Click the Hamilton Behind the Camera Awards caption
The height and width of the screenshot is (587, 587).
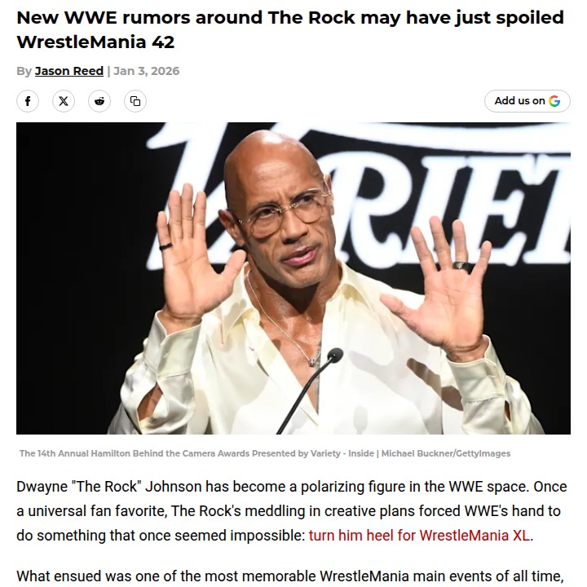point(197,453)
